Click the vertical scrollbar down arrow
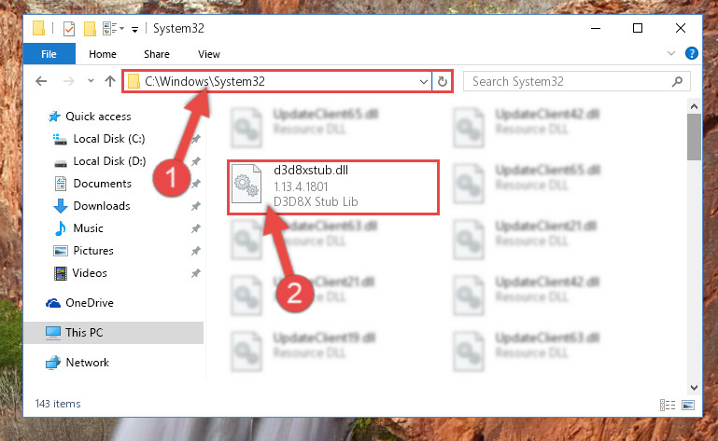 click(694, 387)
